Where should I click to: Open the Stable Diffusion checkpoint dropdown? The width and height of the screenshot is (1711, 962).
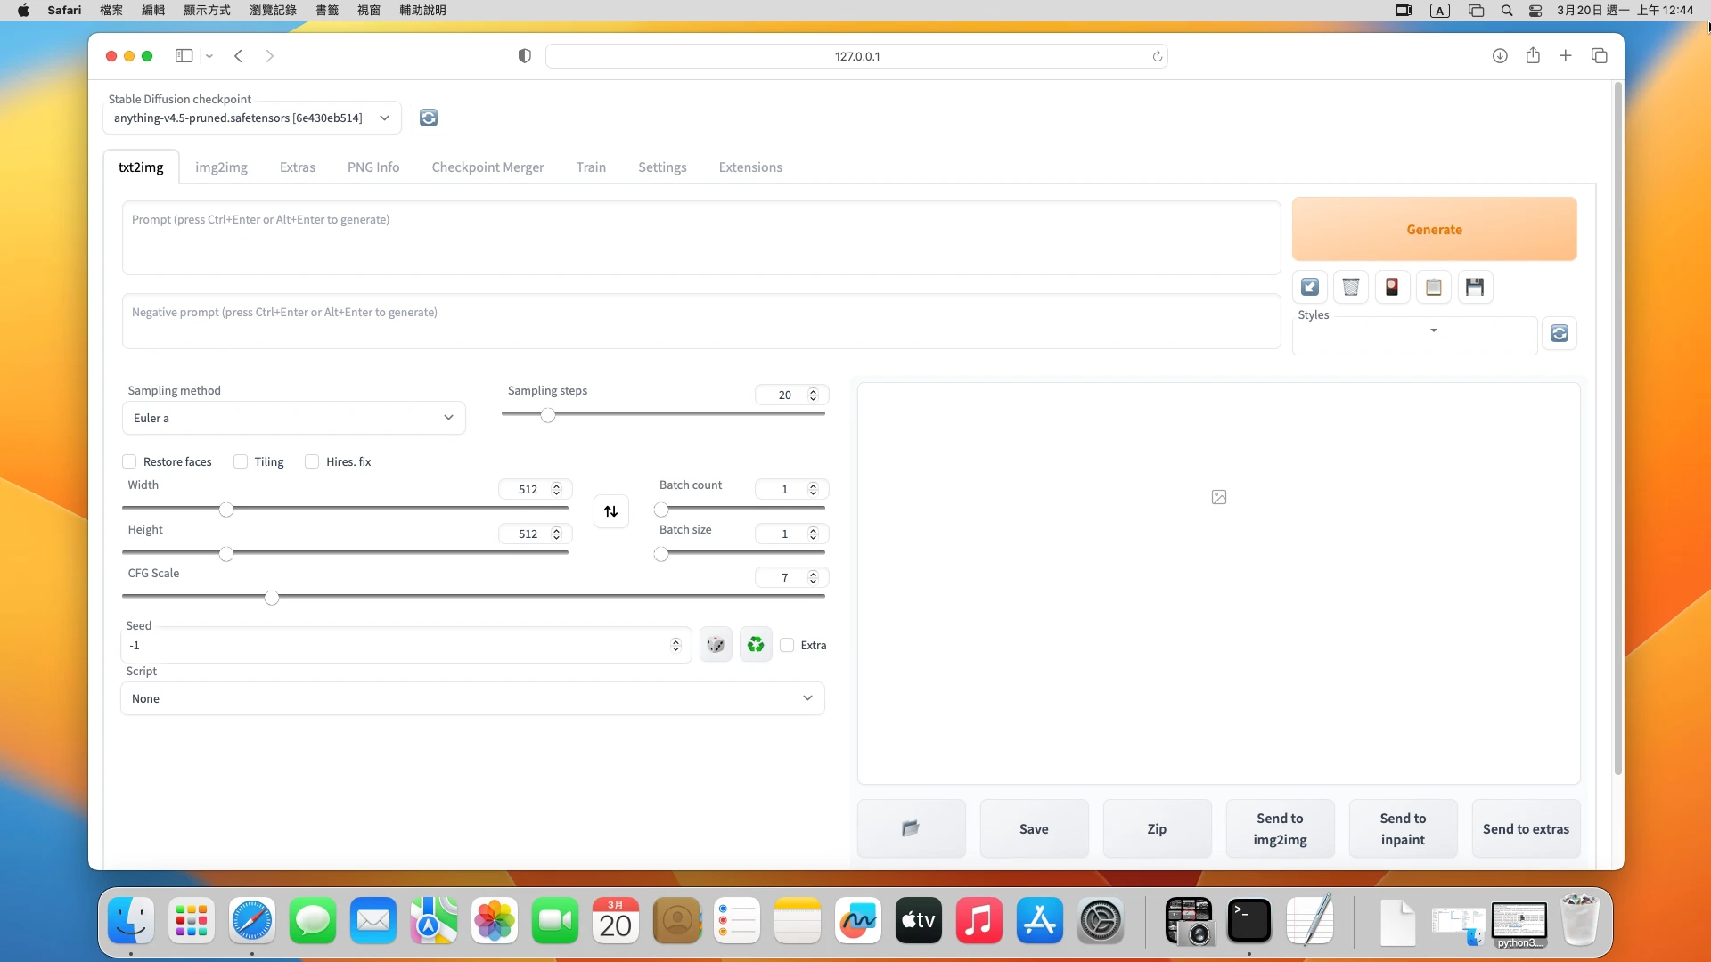tap(252, 118)
